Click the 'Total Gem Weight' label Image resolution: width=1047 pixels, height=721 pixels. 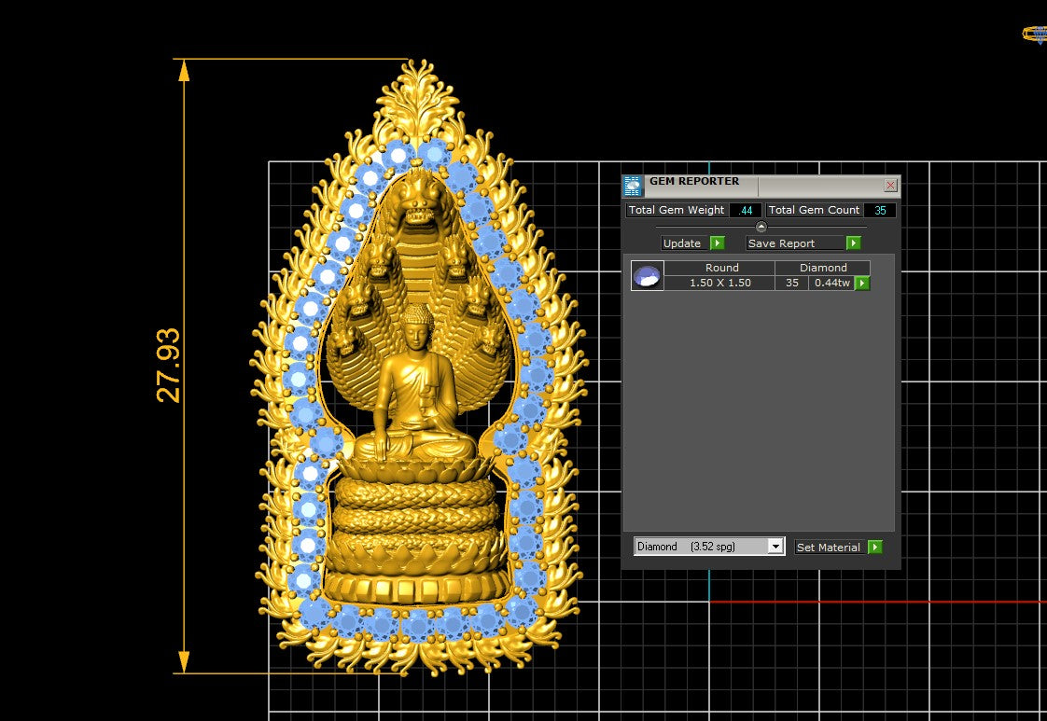pyautogui.click(x=677, y=210)
